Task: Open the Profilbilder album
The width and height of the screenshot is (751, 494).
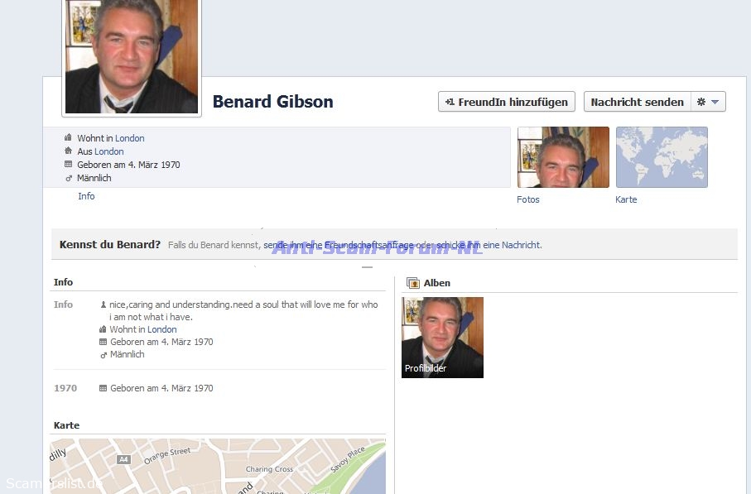Action: (x=442, y=338)
